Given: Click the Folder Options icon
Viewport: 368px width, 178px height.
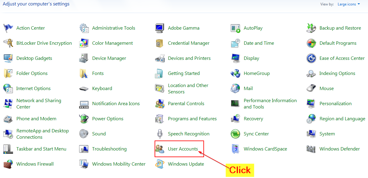Looking at the screenshot, I should 8,73.
